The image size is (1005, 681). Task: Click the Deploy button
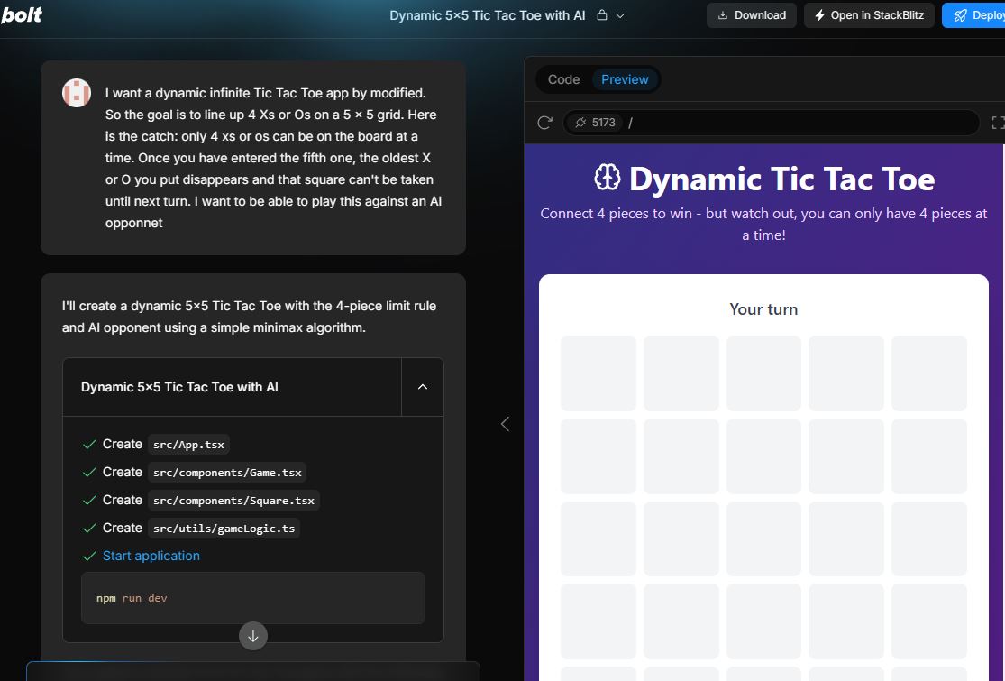coord(976,15)
